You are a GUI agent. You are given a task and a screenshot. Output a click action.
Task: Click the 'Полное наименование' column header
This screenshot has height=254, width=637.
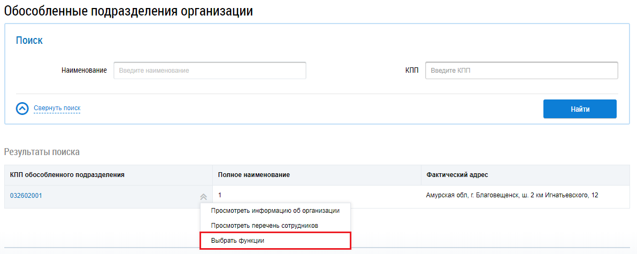pos(254,175)
